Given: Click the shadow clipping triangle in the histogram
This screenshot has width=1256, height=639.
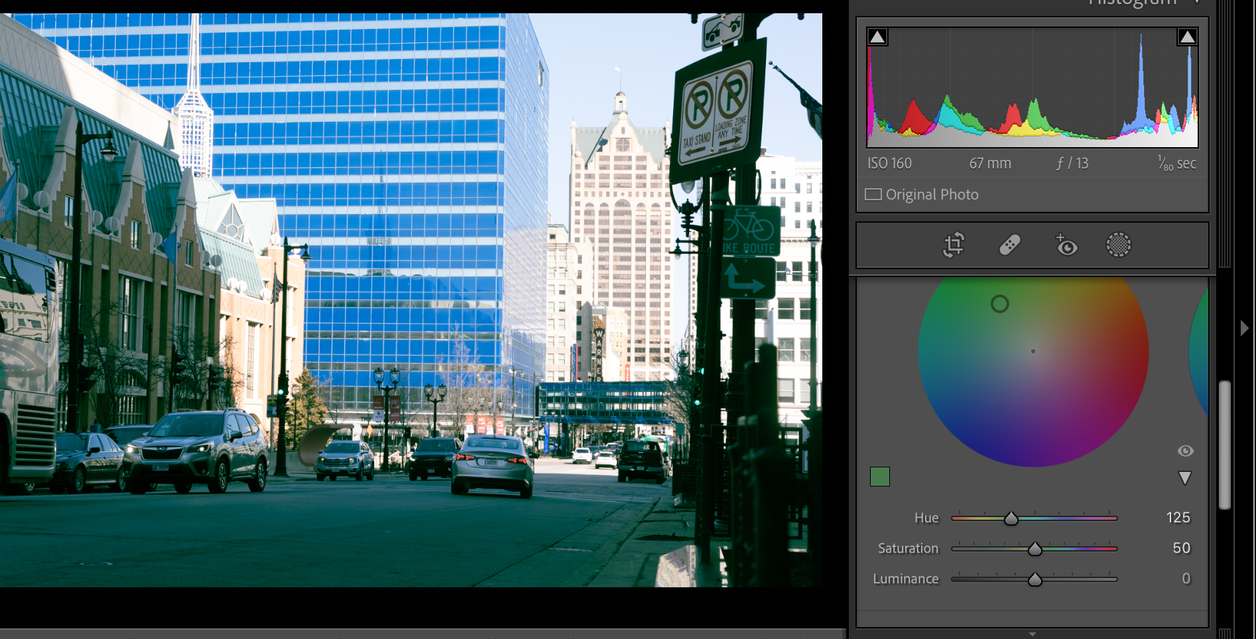Looking at the screenshot, I should click(877, 36).
